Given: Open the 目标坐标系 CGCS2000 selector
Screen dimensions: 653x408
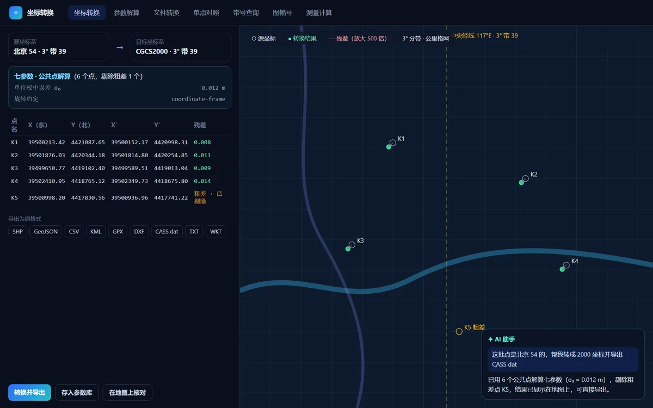Looking at the screenshot, I should [x=181, y=47].
